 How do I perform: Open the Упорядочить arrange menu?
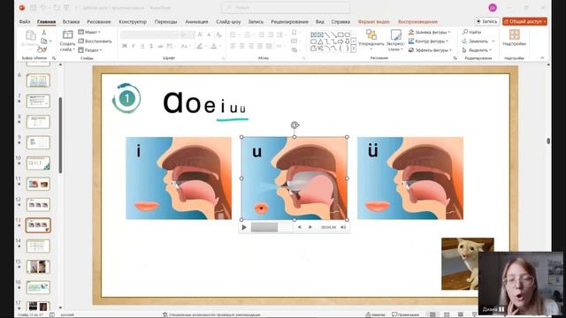(371, 40)
